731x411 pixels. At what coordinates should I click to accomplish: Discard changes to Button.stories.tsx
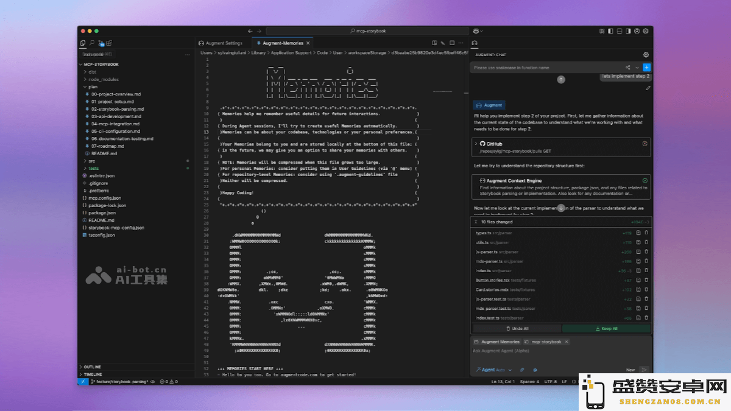tap(646, 280)
